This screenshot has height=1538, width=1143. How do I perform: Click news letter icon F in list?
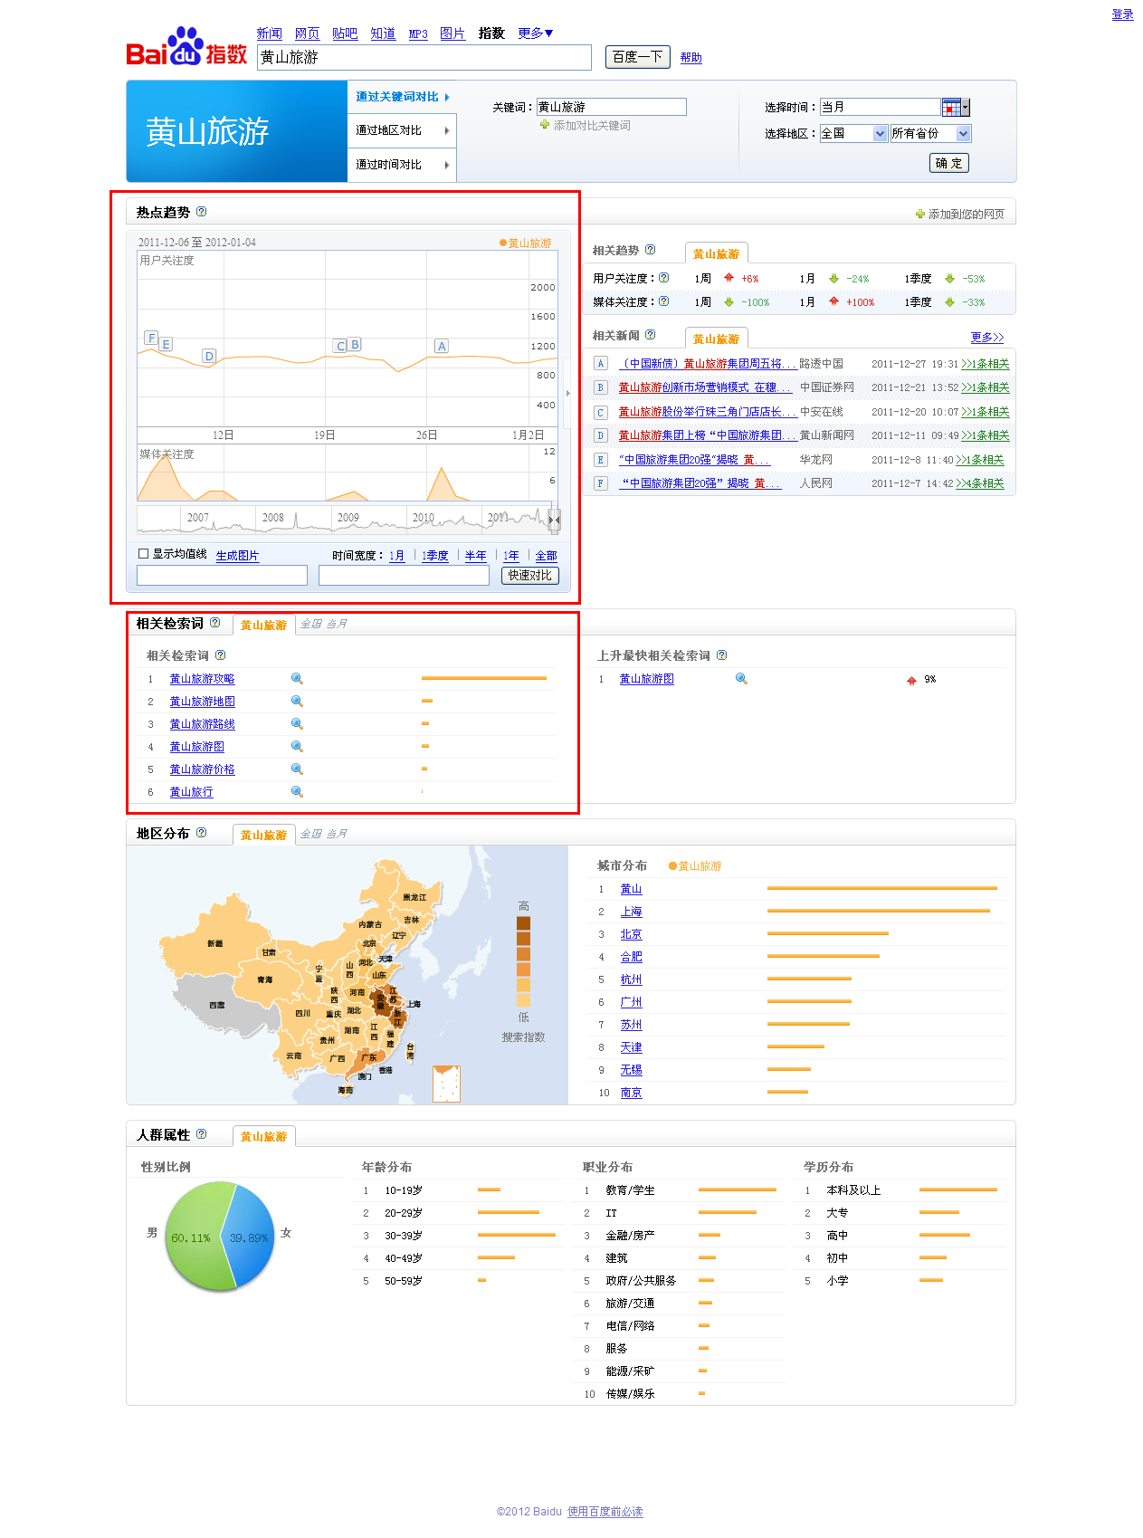point(600,483)
